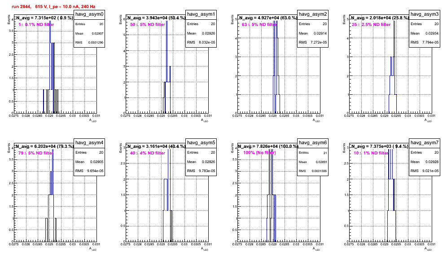Image resolution: width=447 pixels, height=257 pixels.
Task: Click the magenta 63± 5% ND filter label
Action: (259, 25)
